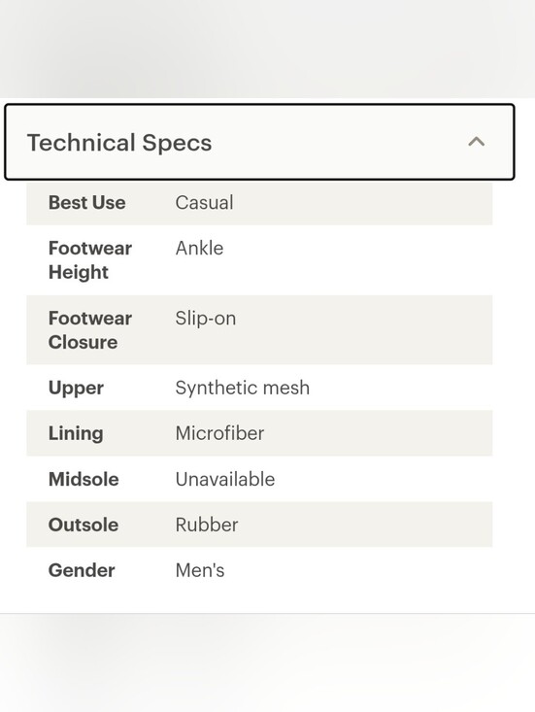
Task: Click the Slip-on value
Action: (x=206, y=319)
